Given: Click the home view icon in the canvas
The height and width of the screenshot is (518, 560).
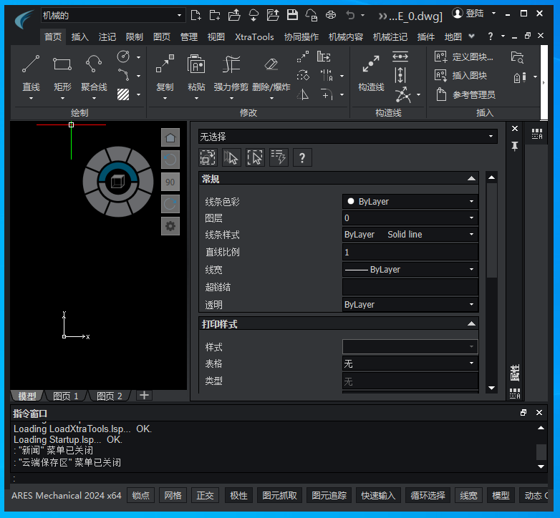Looking at the screenshot, I should click(x=170, y=137).
